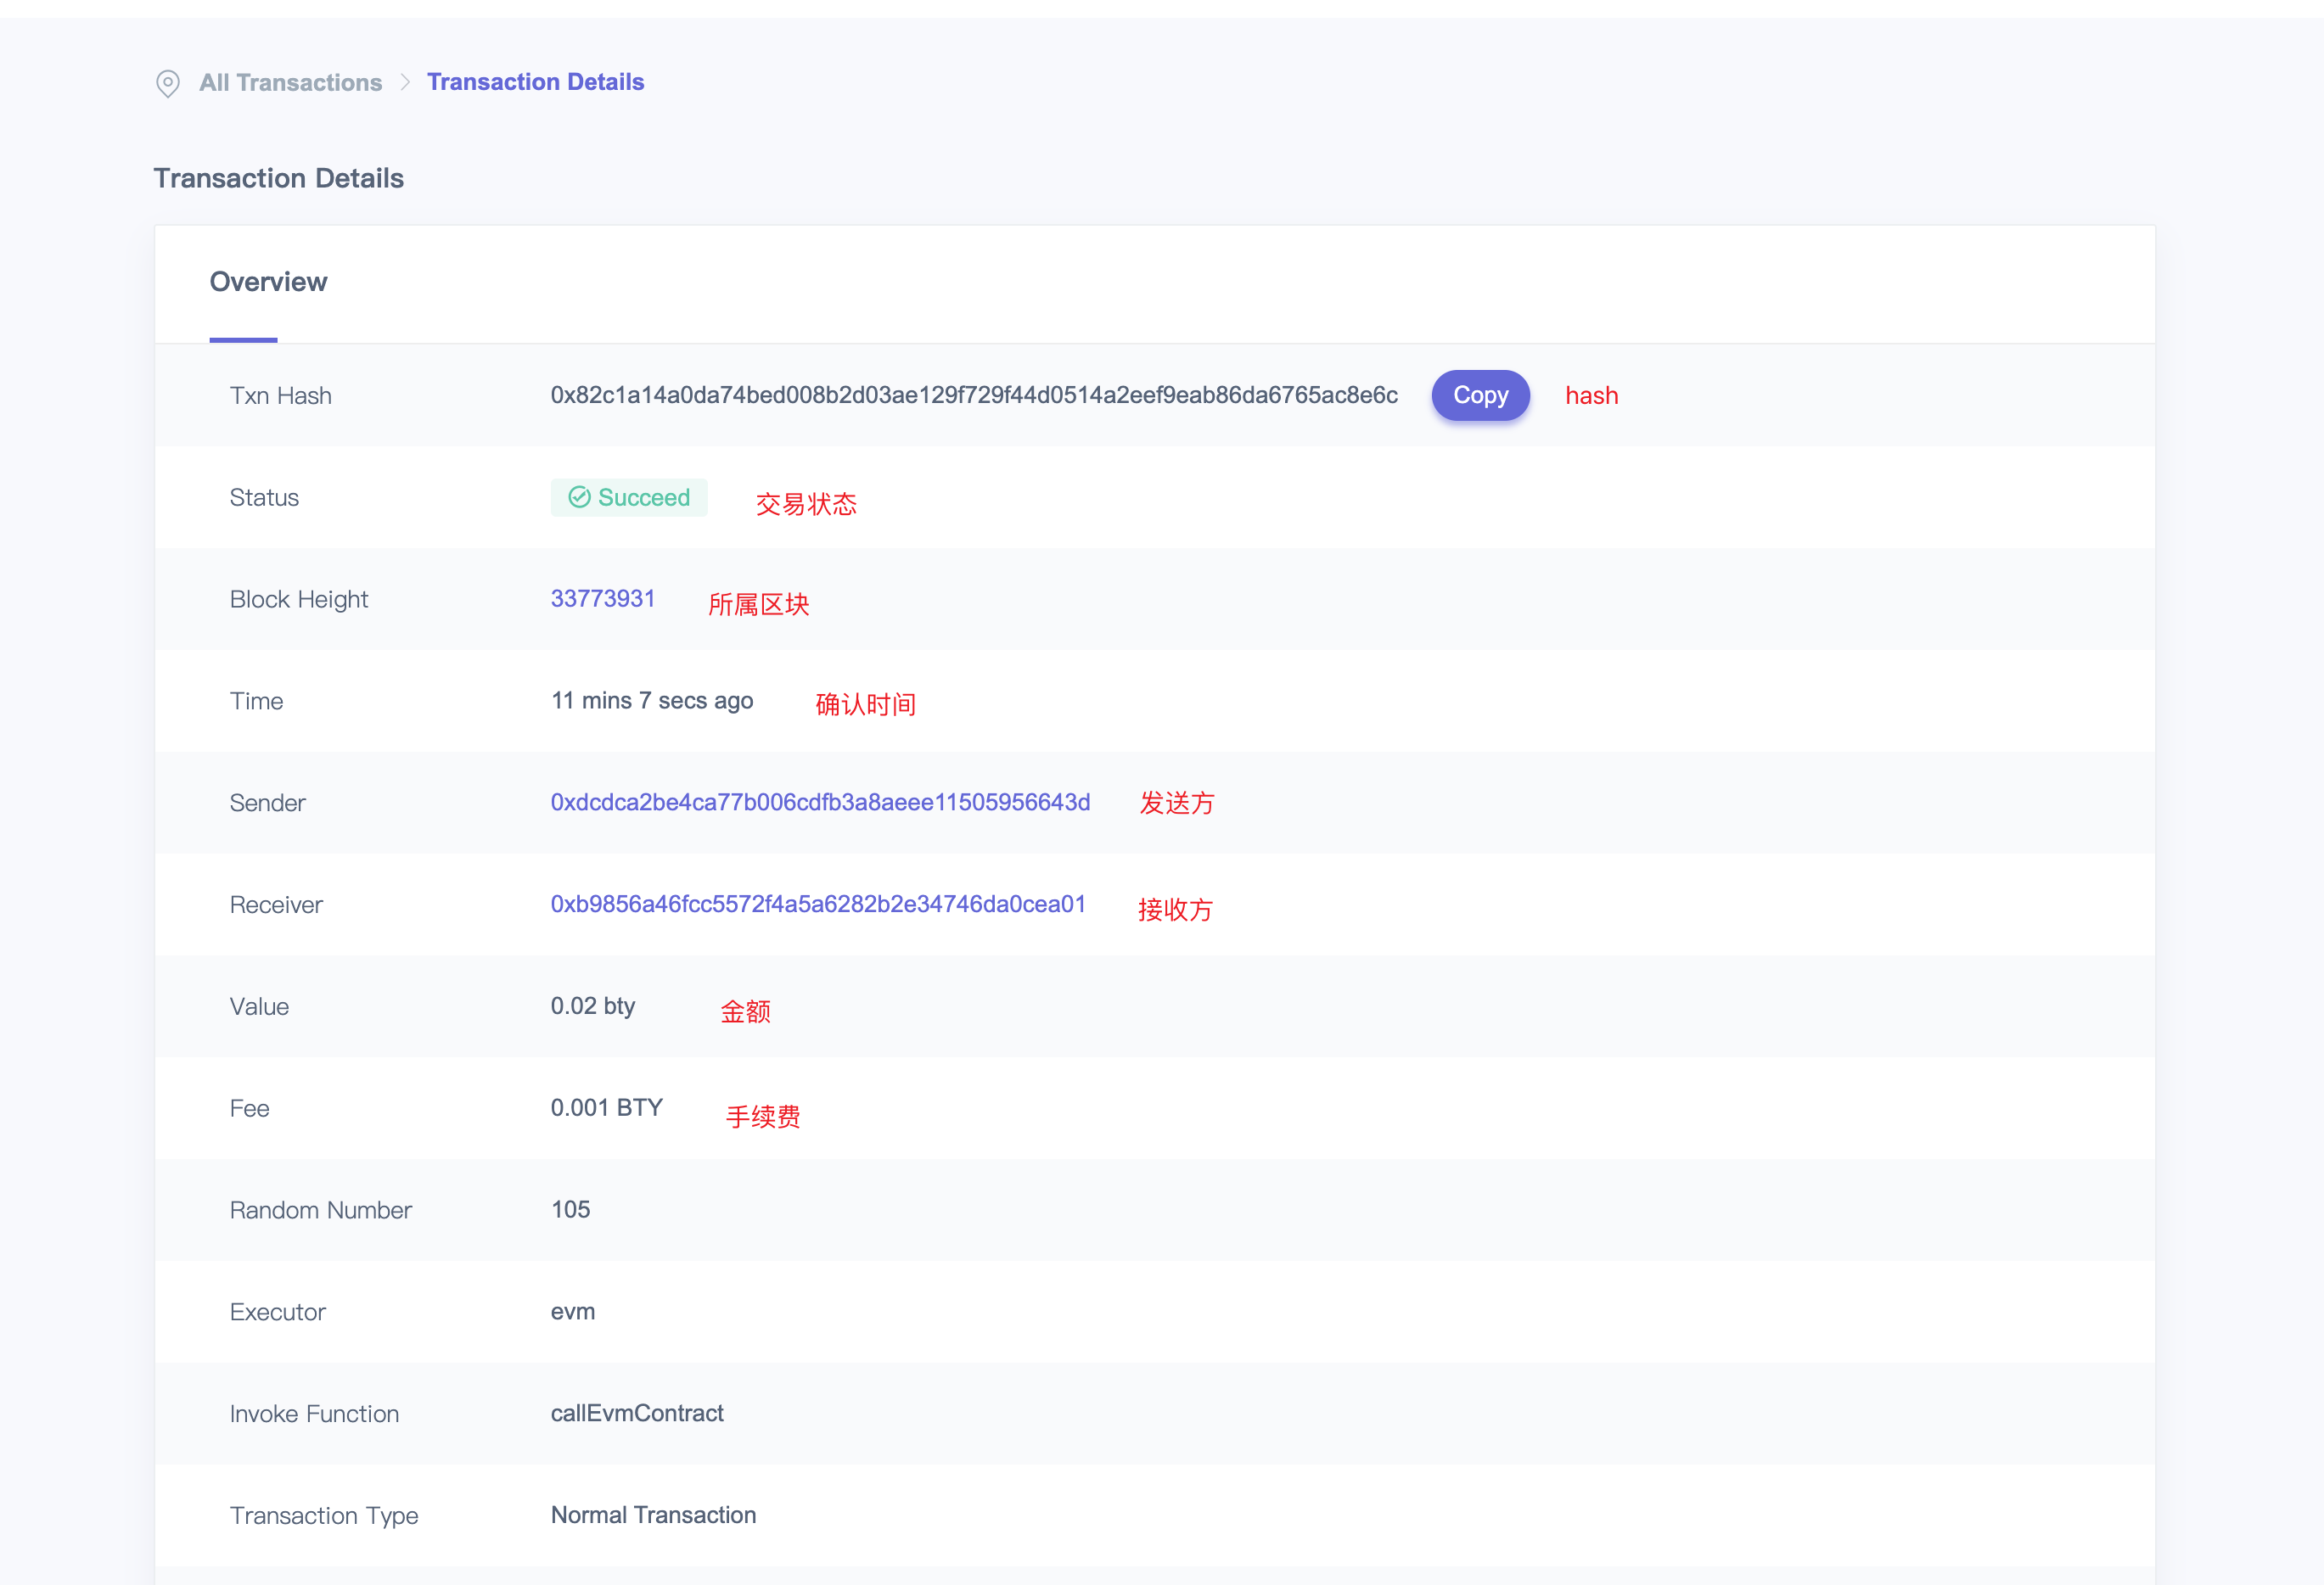
Task: Click the 0.001 BTY fee amount
Action: click(x=606, y=1108)
